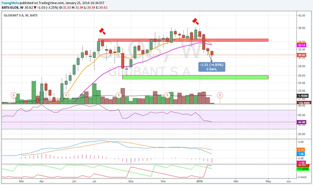Image resolution: width=313 pixels, height=185 pixels.
Task: Click the red hammer icon above the July candles
Action: 102,31
